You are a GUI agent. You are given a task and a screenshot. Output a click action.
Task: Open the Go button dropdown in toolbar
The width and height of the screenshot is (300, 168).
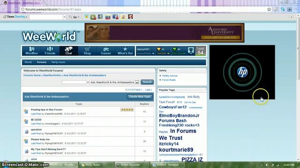pos(78,17)
